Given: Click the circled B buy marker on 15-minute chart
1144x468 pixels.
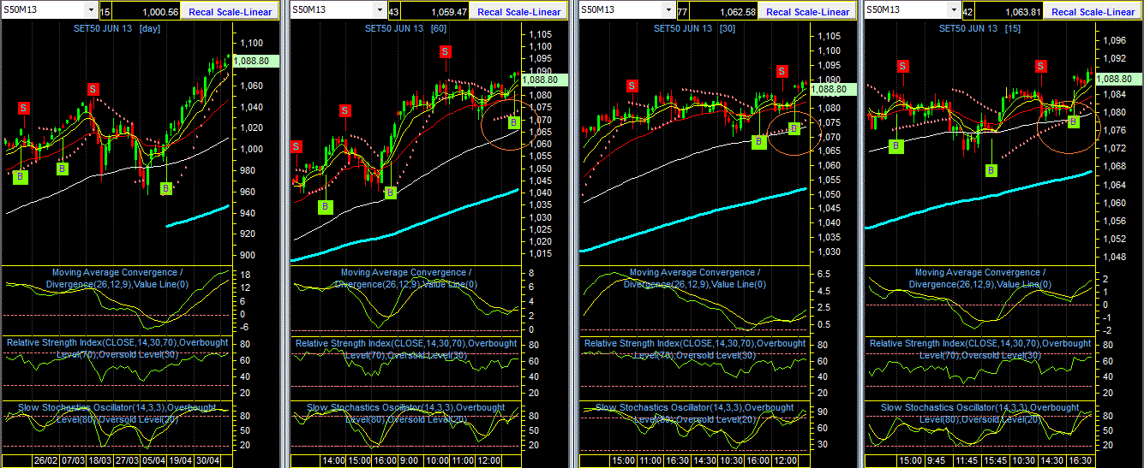Looking at the screenshot, I should [1073, 121].
